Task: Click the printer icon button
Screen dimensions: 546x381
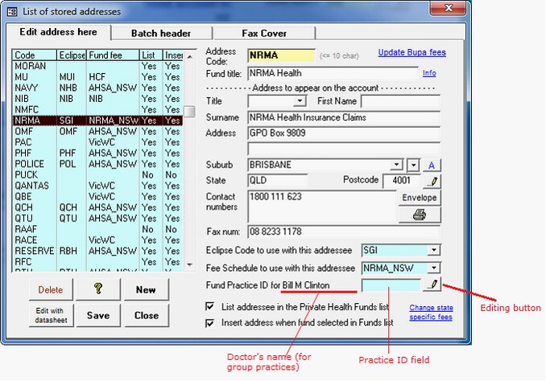Action: pos(420,215)
